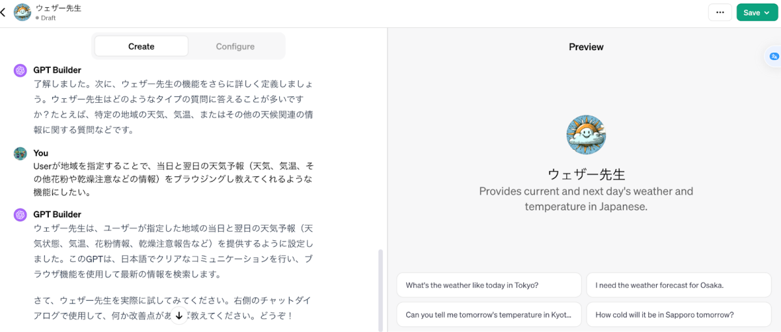Click the You user avatar icon
781x332 pixels.
click(20, 154)
